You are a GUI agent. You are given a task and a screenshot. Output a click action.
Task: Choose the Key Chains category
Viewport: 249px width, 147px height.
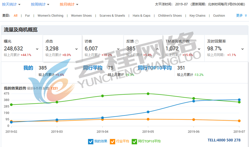[197, 16]
